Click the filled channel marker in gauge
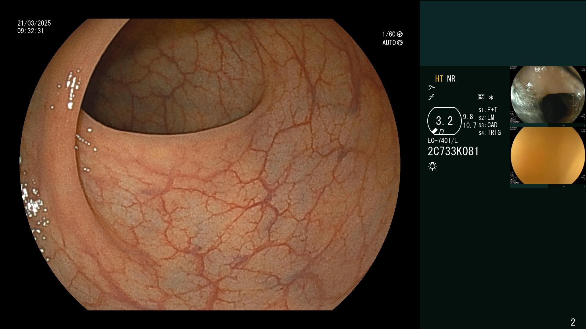586x329 pixels. pyautogui.click(x=435, y=131)
